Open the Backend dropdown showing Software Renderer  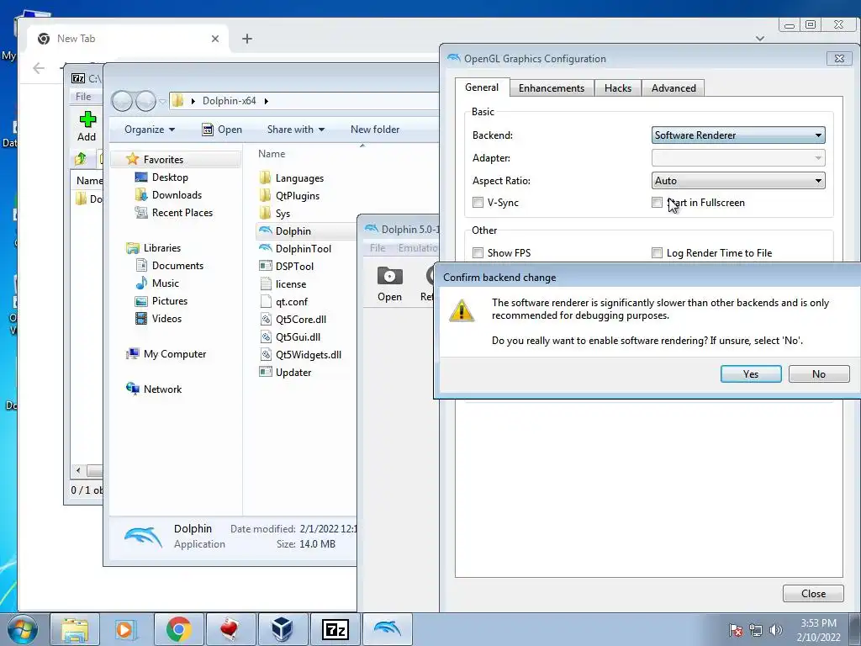click(x=738, y=135)
